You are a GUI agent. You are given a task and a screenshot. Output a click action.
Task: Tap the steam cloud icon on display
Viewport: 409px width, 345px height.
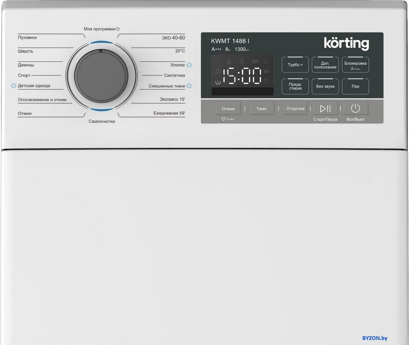pos(267,62)
